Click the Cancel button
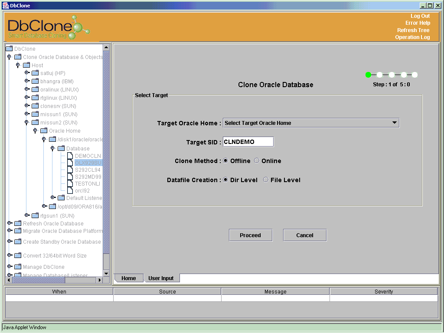 tap(305, 235)
